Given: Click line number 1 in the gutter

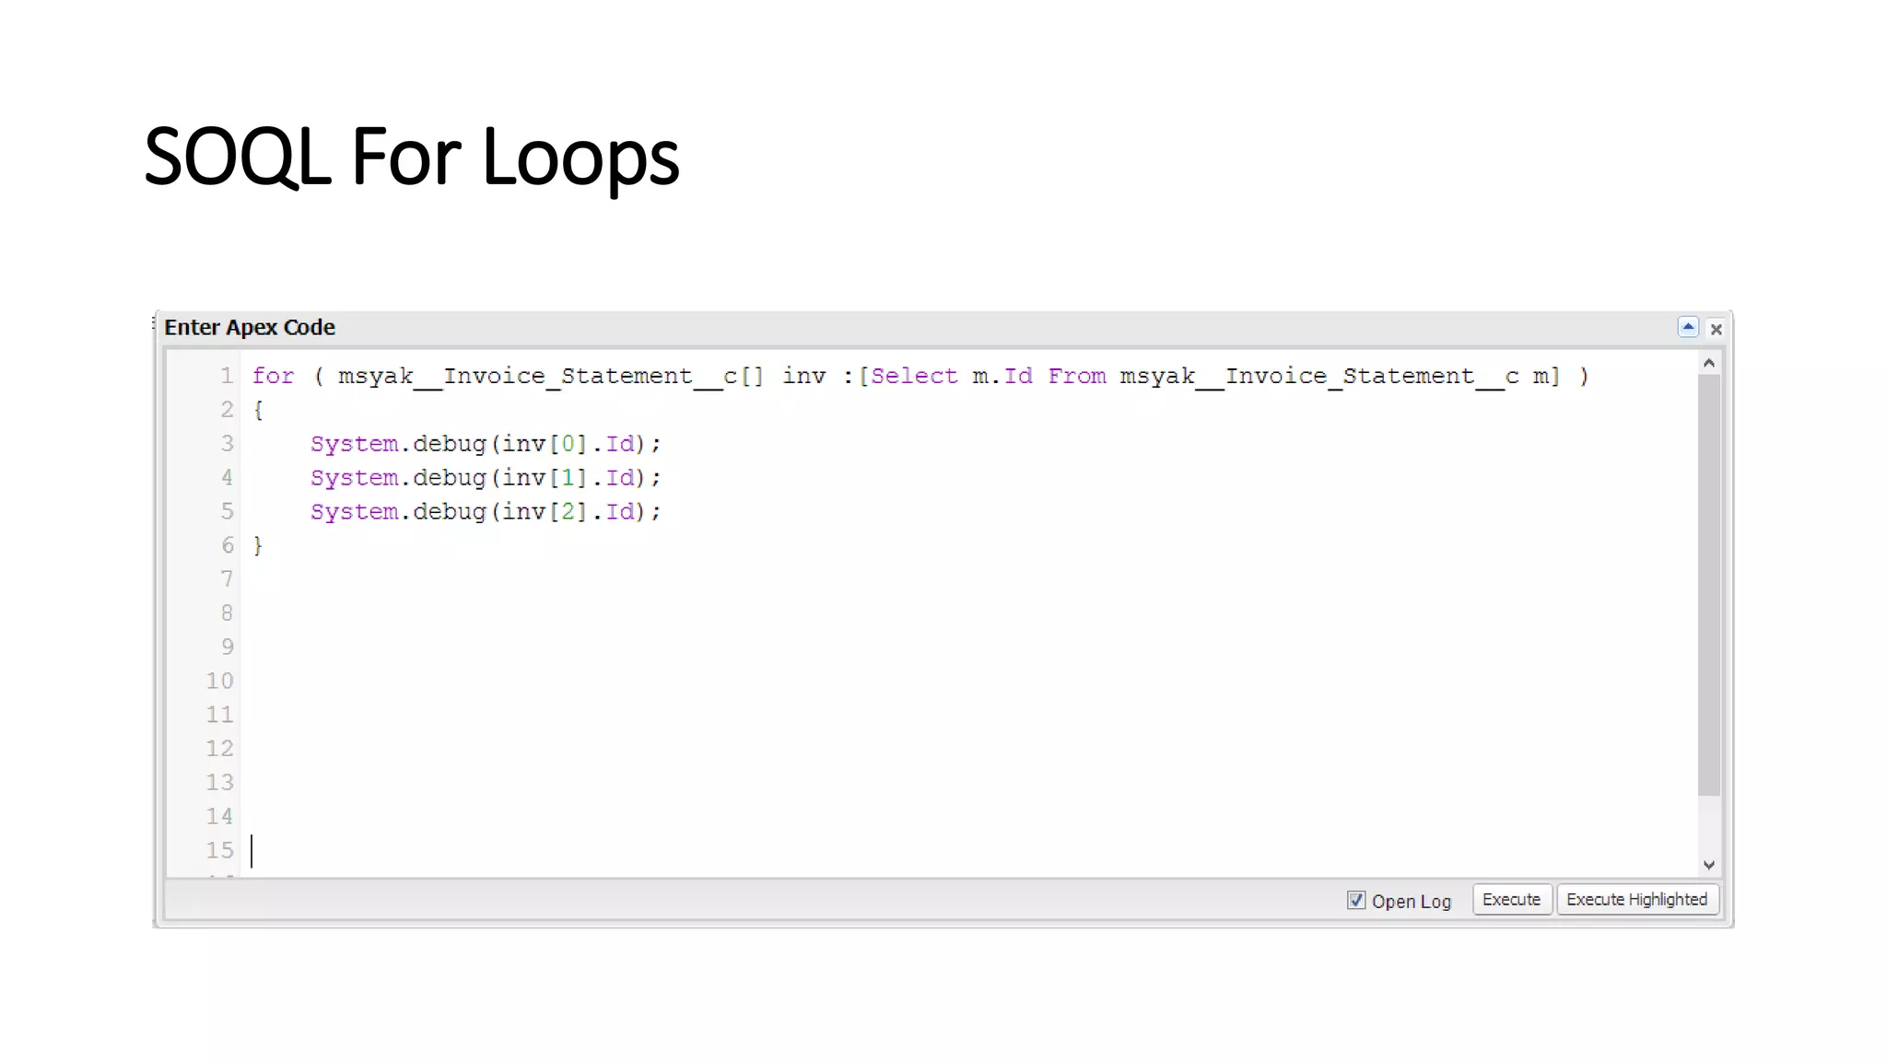Looking at the screenshot, I should [x=227, y=376].
